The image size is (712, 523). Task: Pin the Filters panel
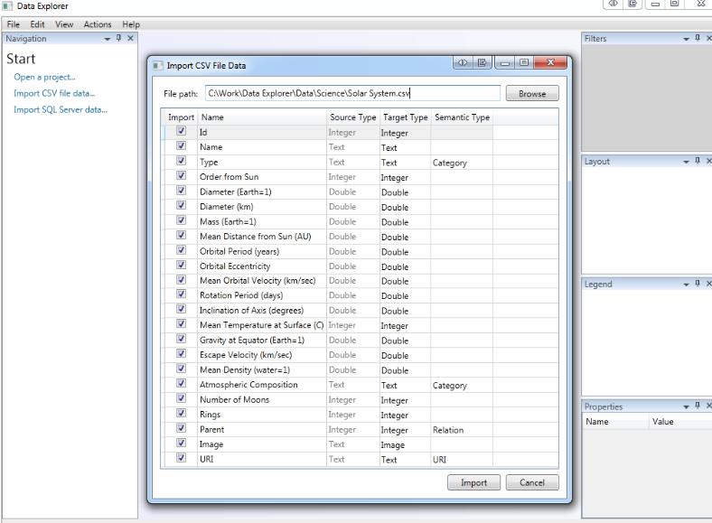tap(698, 38)
